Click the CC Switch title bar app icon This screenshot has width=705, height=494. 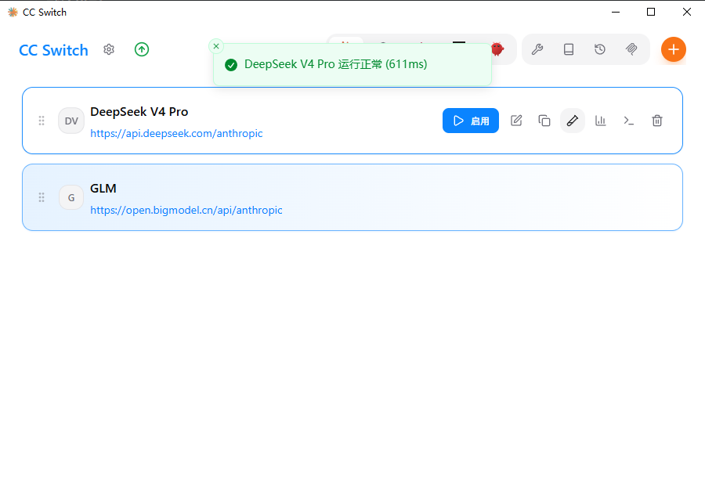13,13
